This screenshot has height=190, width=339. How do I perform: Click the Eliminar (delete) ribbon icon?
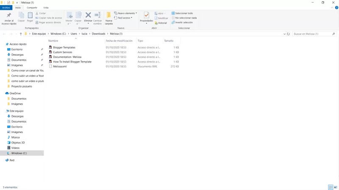(88, 16)
